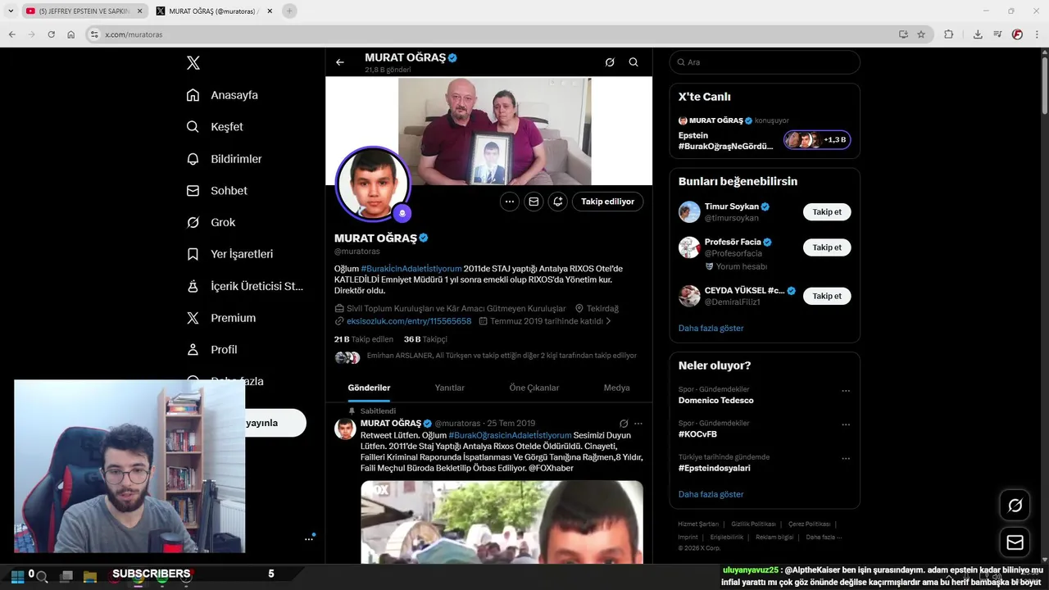Viewport: 1049px width, 590px height.
Task: Open Anasayfa home page
Action: coord(222,95)
